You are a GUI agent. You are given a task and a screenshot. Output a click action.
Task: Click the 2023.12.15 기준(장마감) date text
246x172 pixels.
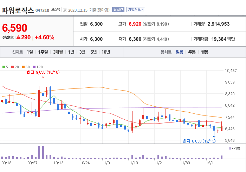(x=89, y=10)
